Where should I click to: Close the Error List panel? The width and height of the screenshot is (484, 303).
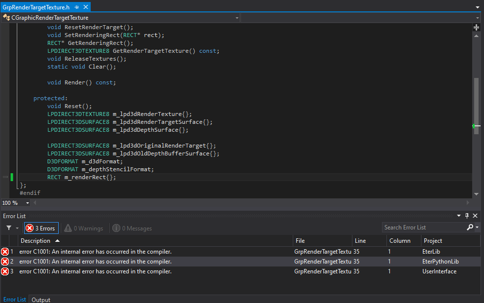(x=475, y=216)
